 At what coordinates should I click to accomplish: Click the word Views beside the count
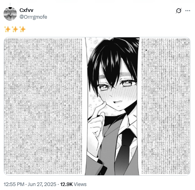[x=80, y=184]
